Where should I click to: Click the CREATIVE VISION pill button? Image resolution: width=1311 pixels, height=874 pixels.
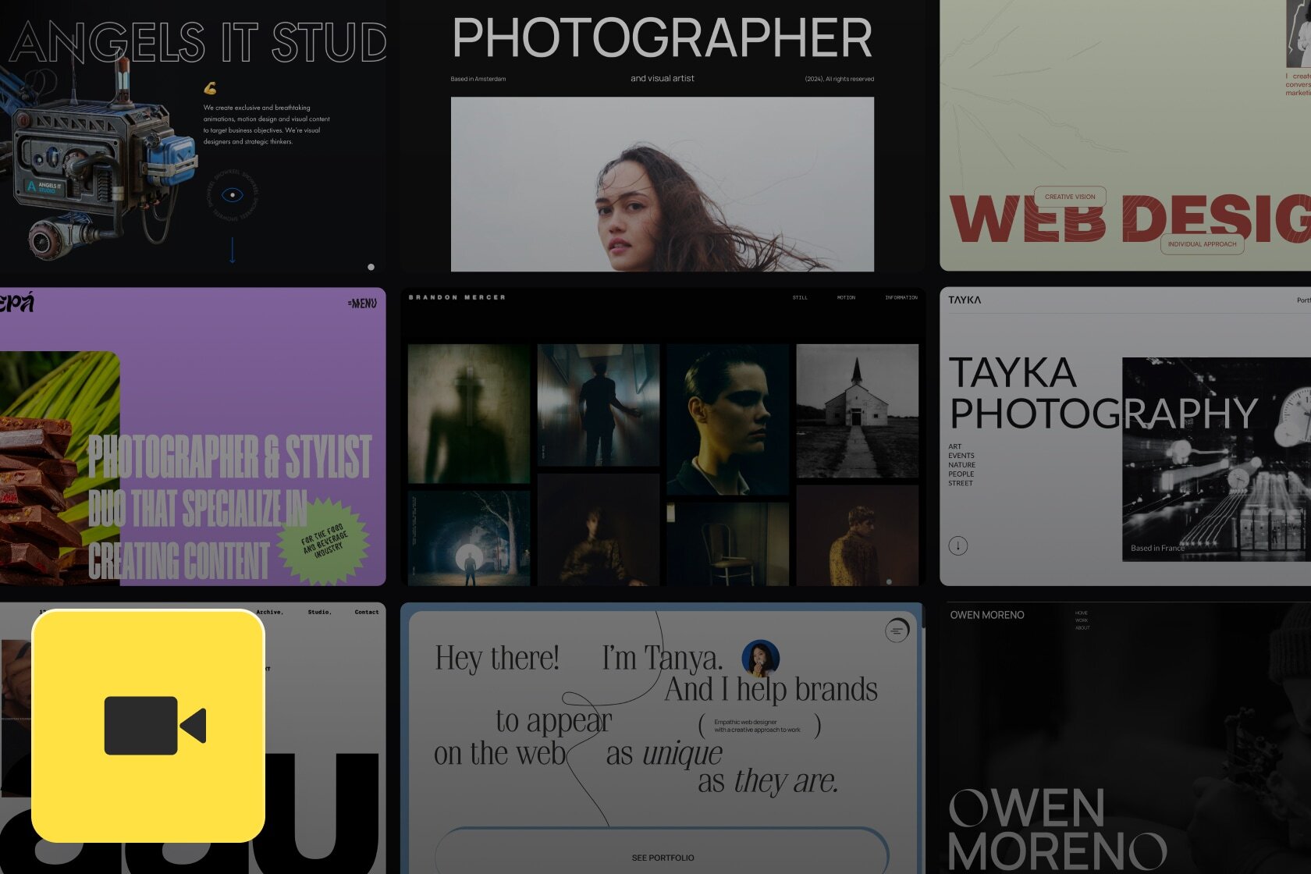[x=1070, y=197]
